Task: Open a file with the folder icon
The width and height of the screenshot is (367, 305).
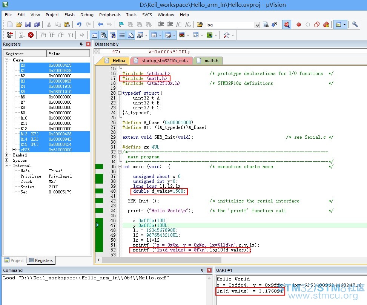Action: [19, 25]
